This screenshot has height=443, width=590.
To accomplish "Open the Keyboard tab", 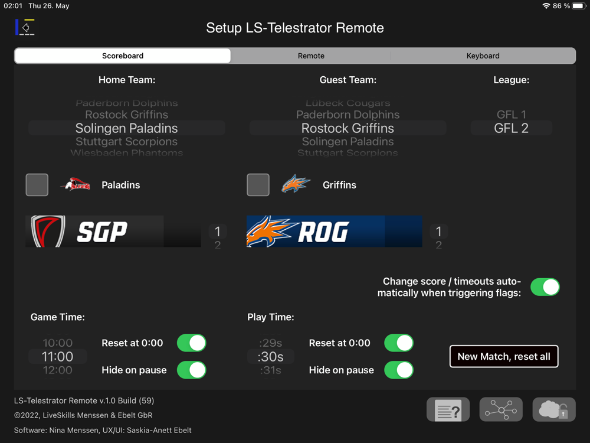I will point(483,56).
